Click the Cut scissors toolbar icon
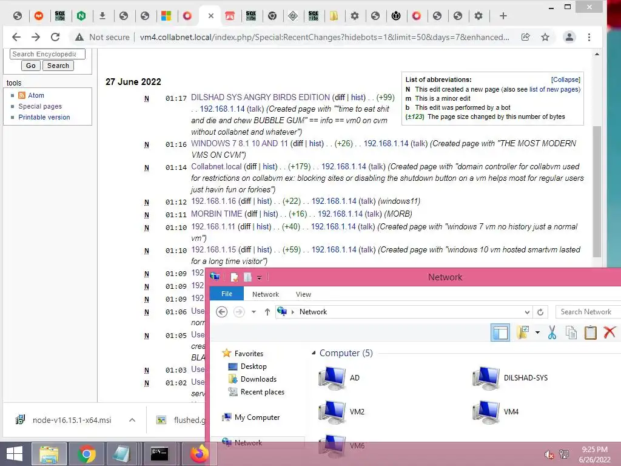 coord(552,333)
